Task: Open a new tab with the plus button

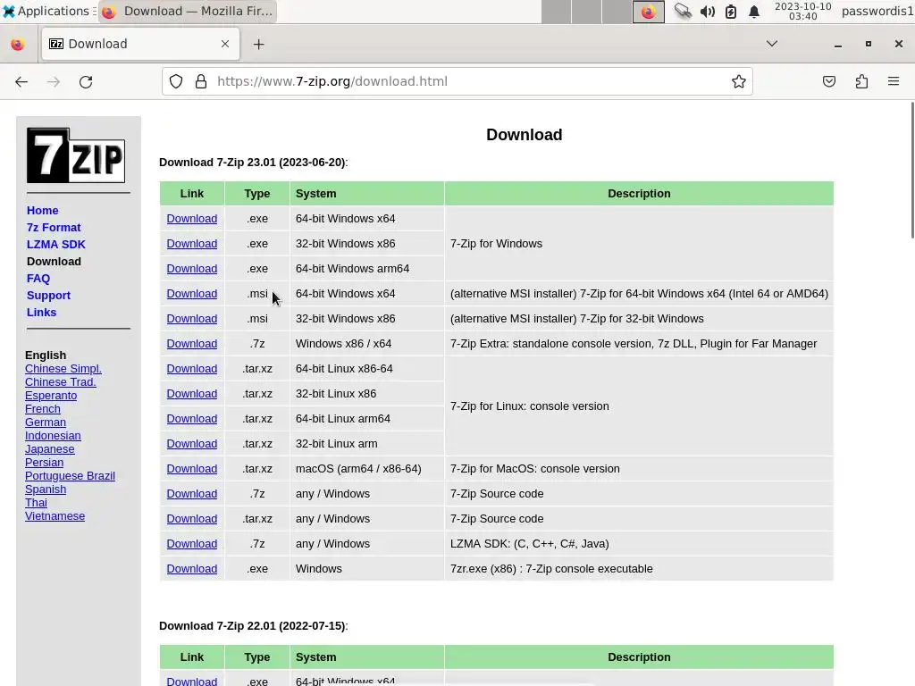Action: click(258, 45)
